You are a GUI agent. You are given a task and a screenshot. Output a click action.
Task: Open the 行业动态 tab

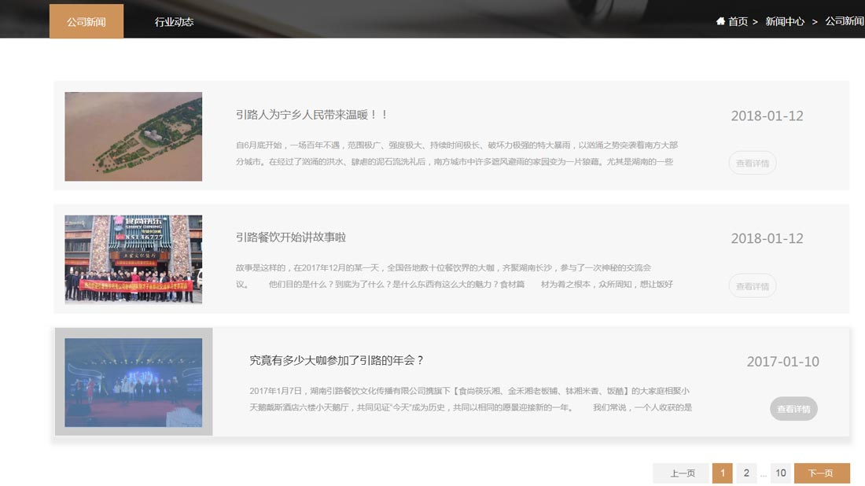click(x=174, y=21)
